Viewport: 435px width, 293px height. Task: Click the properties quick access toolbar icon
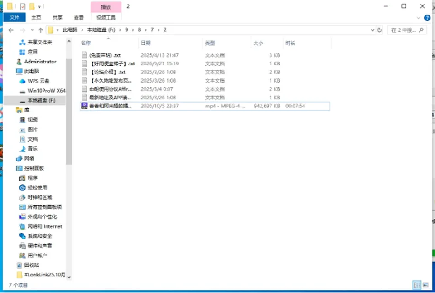click(x=23, y=6)
